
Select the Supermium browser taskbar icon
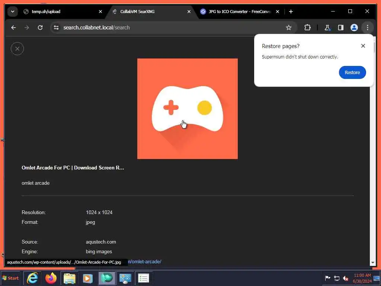(x=106, y=278)
